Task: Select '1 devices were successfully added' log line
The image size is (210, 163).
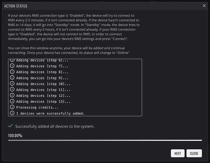Action: (50, 113)
